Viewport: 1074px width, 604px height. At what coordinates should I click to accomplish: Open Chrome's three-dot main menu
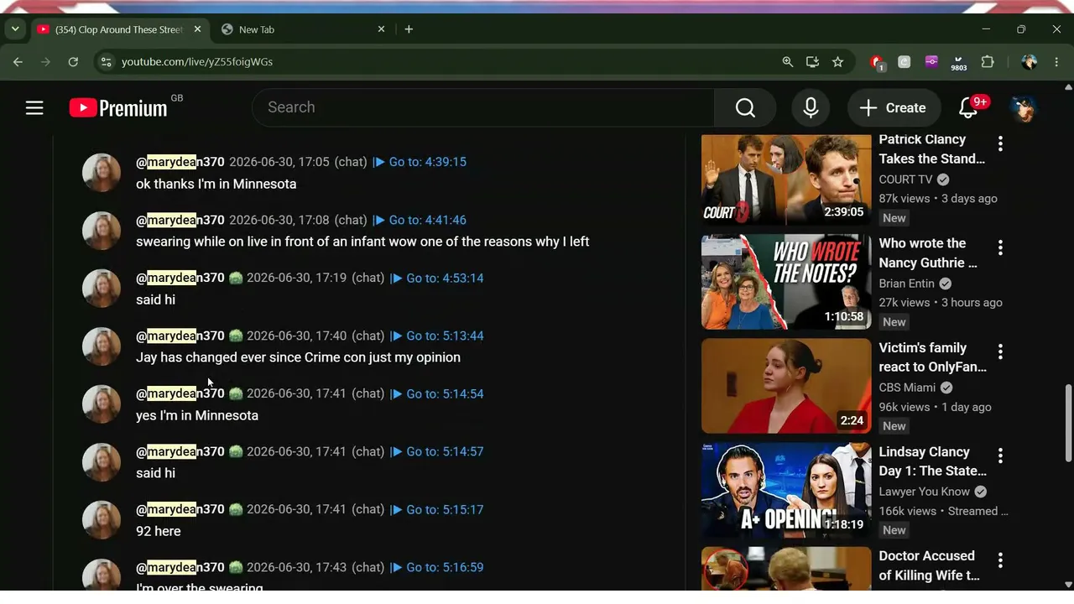1056,62
